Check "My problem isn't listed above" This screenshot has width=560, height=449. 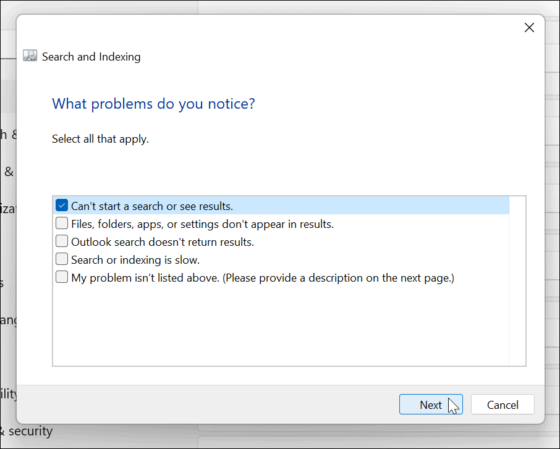point(62,277)
